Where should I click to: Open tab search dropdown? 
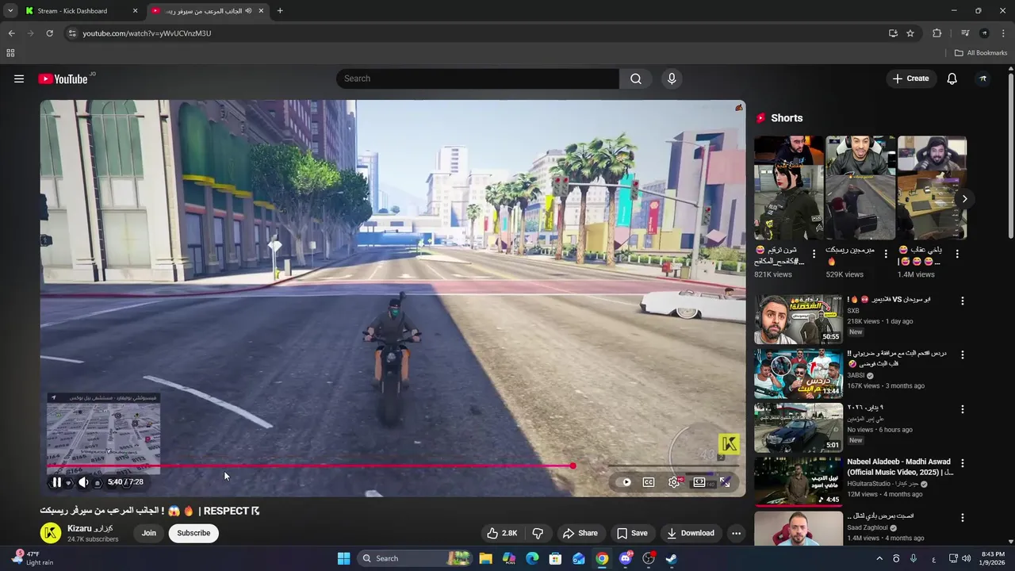tap(10, 11)
